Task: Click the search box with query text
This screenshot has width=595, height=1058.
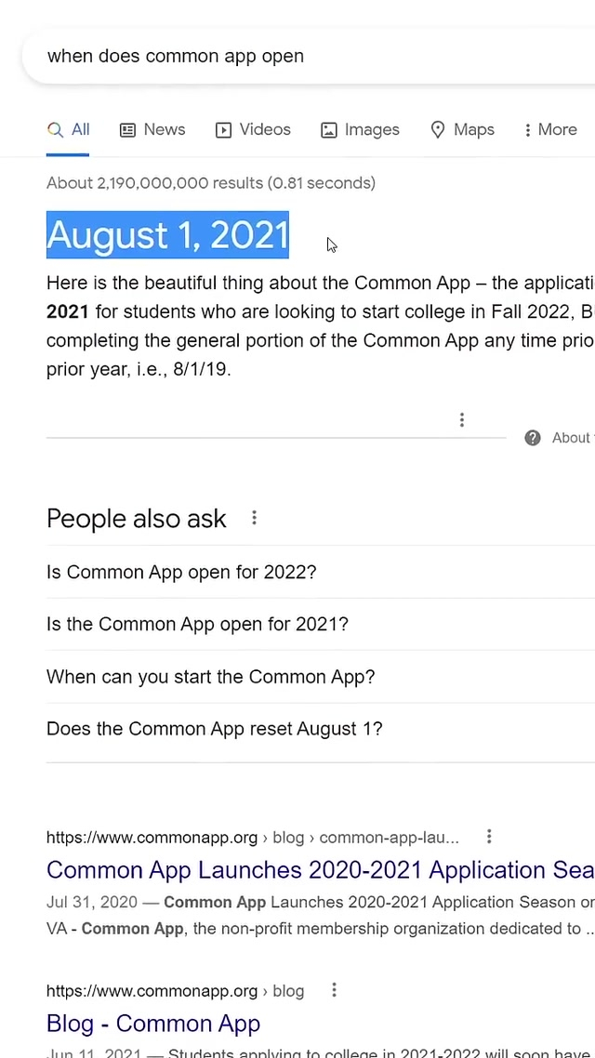Action: (309, 56)
